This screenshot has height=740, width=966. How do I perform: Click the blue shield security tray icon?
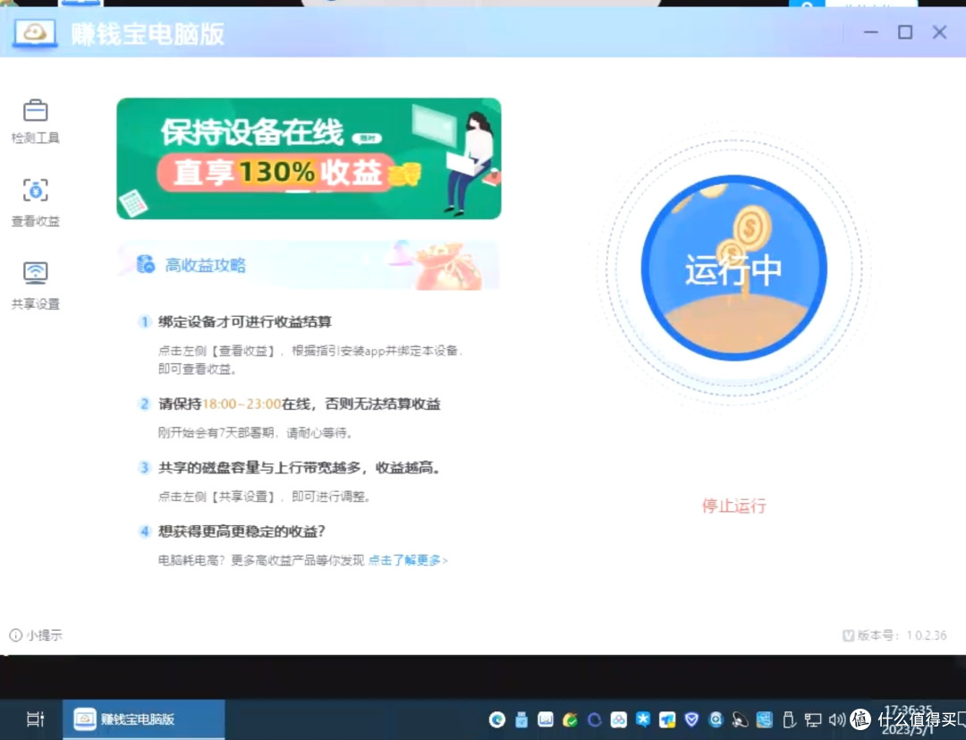click(x=691, y=719)
